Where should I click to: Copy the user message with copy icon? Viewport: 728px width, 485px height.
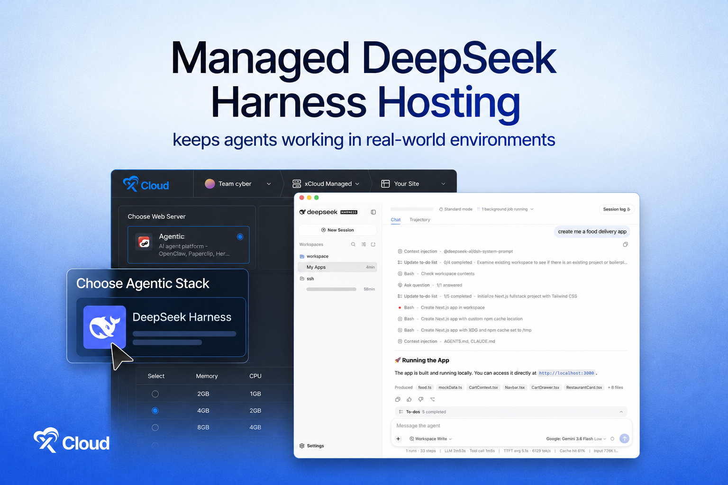pos(625,244)
